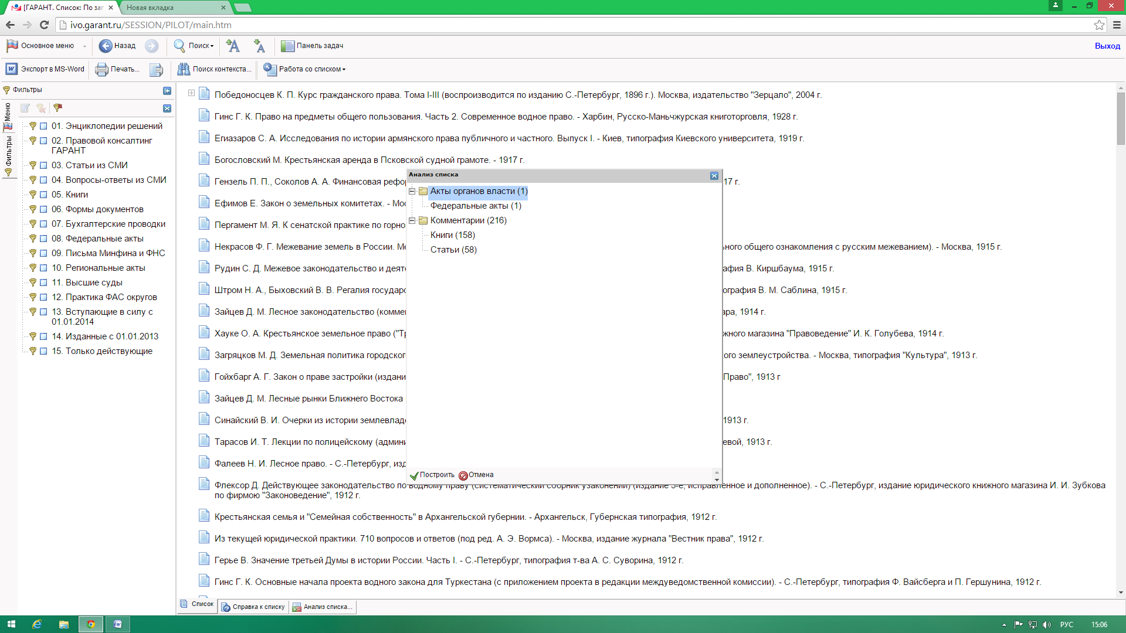The width and height of the screenshot is (1126, 633).
Task: Open document icon for Фалеев Н. И.
Action: pyautogui.click(x=204, y=462)
